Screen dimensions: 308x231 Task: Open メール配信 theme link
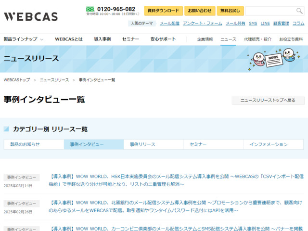[169, 24]
